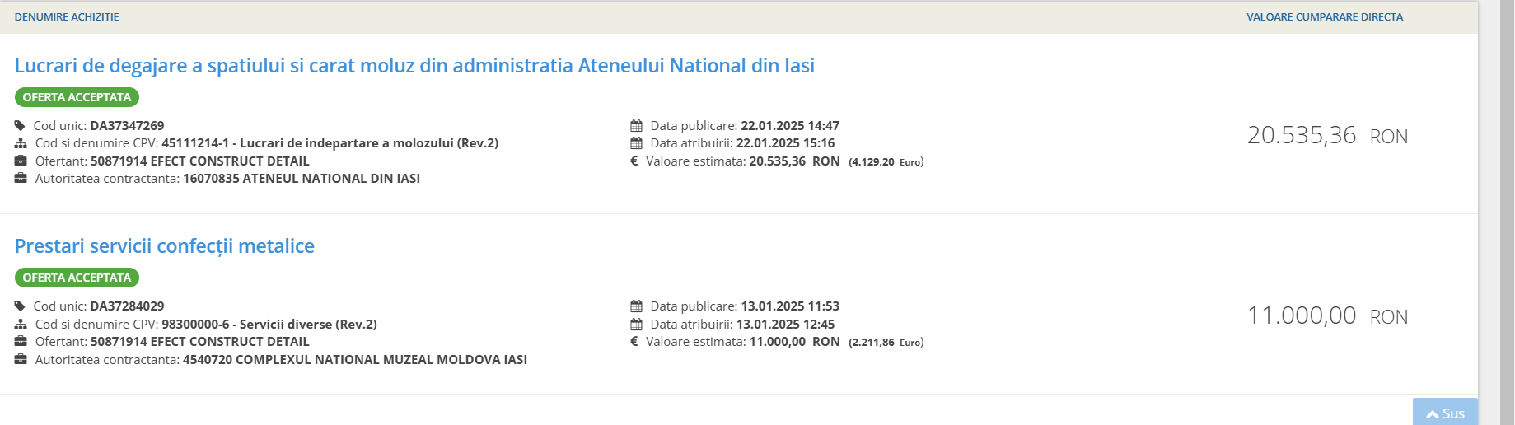The image size is (1515, 425).
Task: Open the Prestari servicii confecții metalice link
Action: [x=165, y=246]
